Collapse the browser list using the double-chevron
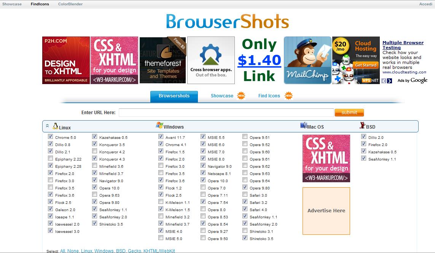The image size is (435, 253). (x=48, y=126)
